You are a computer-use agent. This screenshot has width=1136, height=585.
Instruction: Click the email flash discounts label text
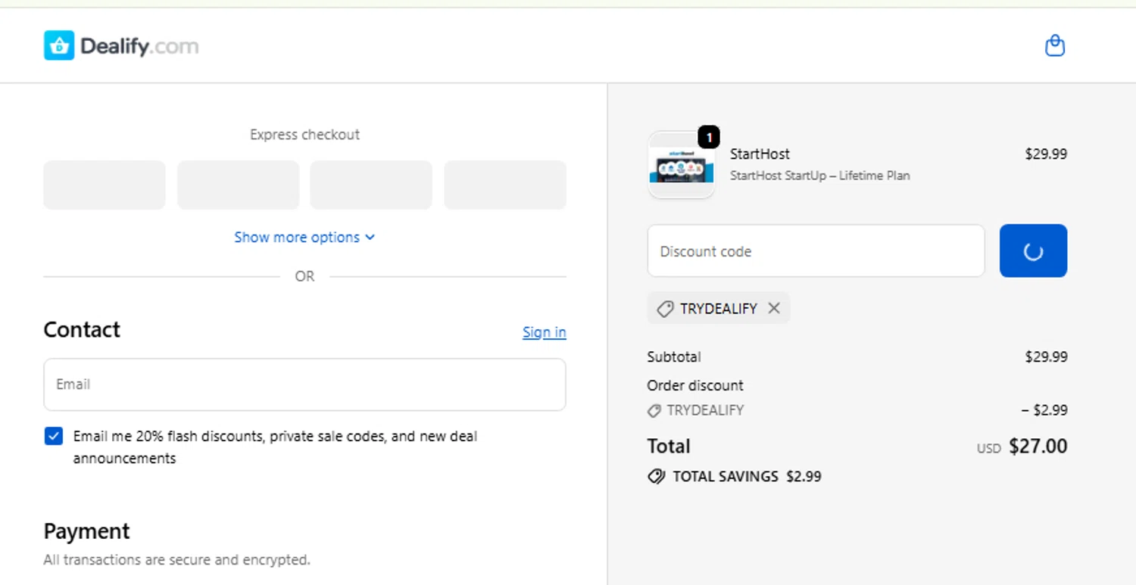click(x=275, y=447)
